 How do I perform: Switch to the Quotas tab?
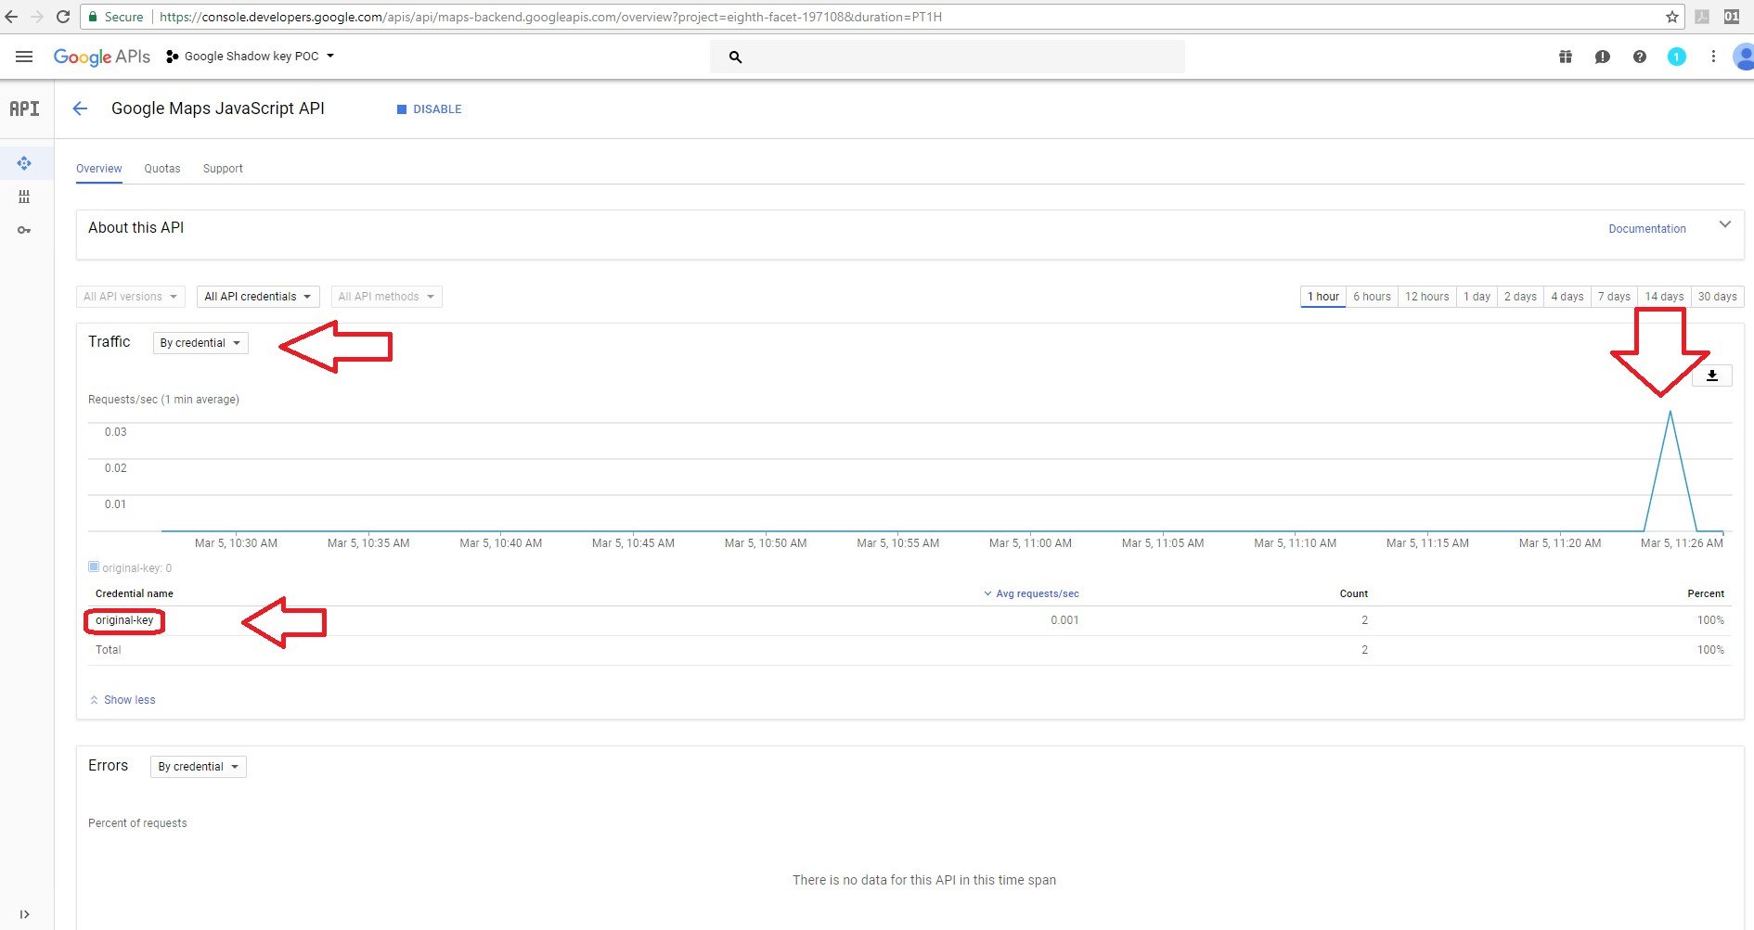coord(162,169)
